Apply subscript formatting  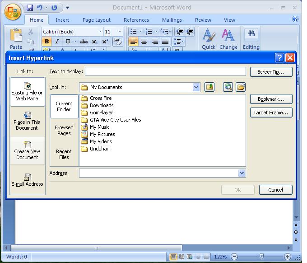[x=94, y=42]
